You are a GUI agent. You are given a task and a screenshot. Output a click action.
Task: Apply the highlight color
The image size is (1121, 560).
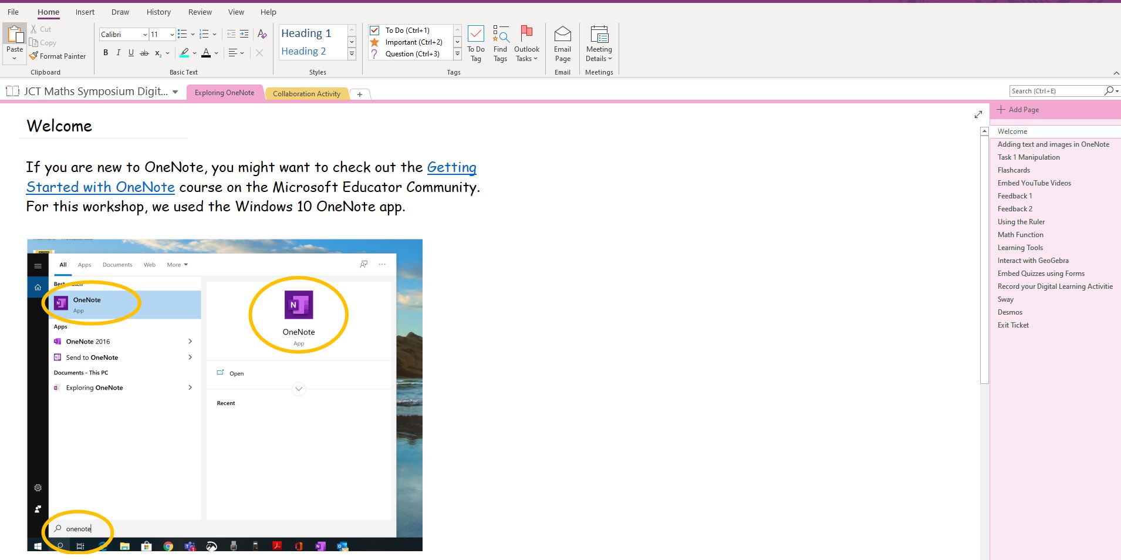click(184, 53)
